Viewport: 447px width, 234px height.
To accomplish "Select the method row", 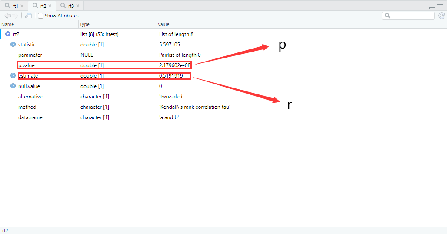I will coord(27,107).
